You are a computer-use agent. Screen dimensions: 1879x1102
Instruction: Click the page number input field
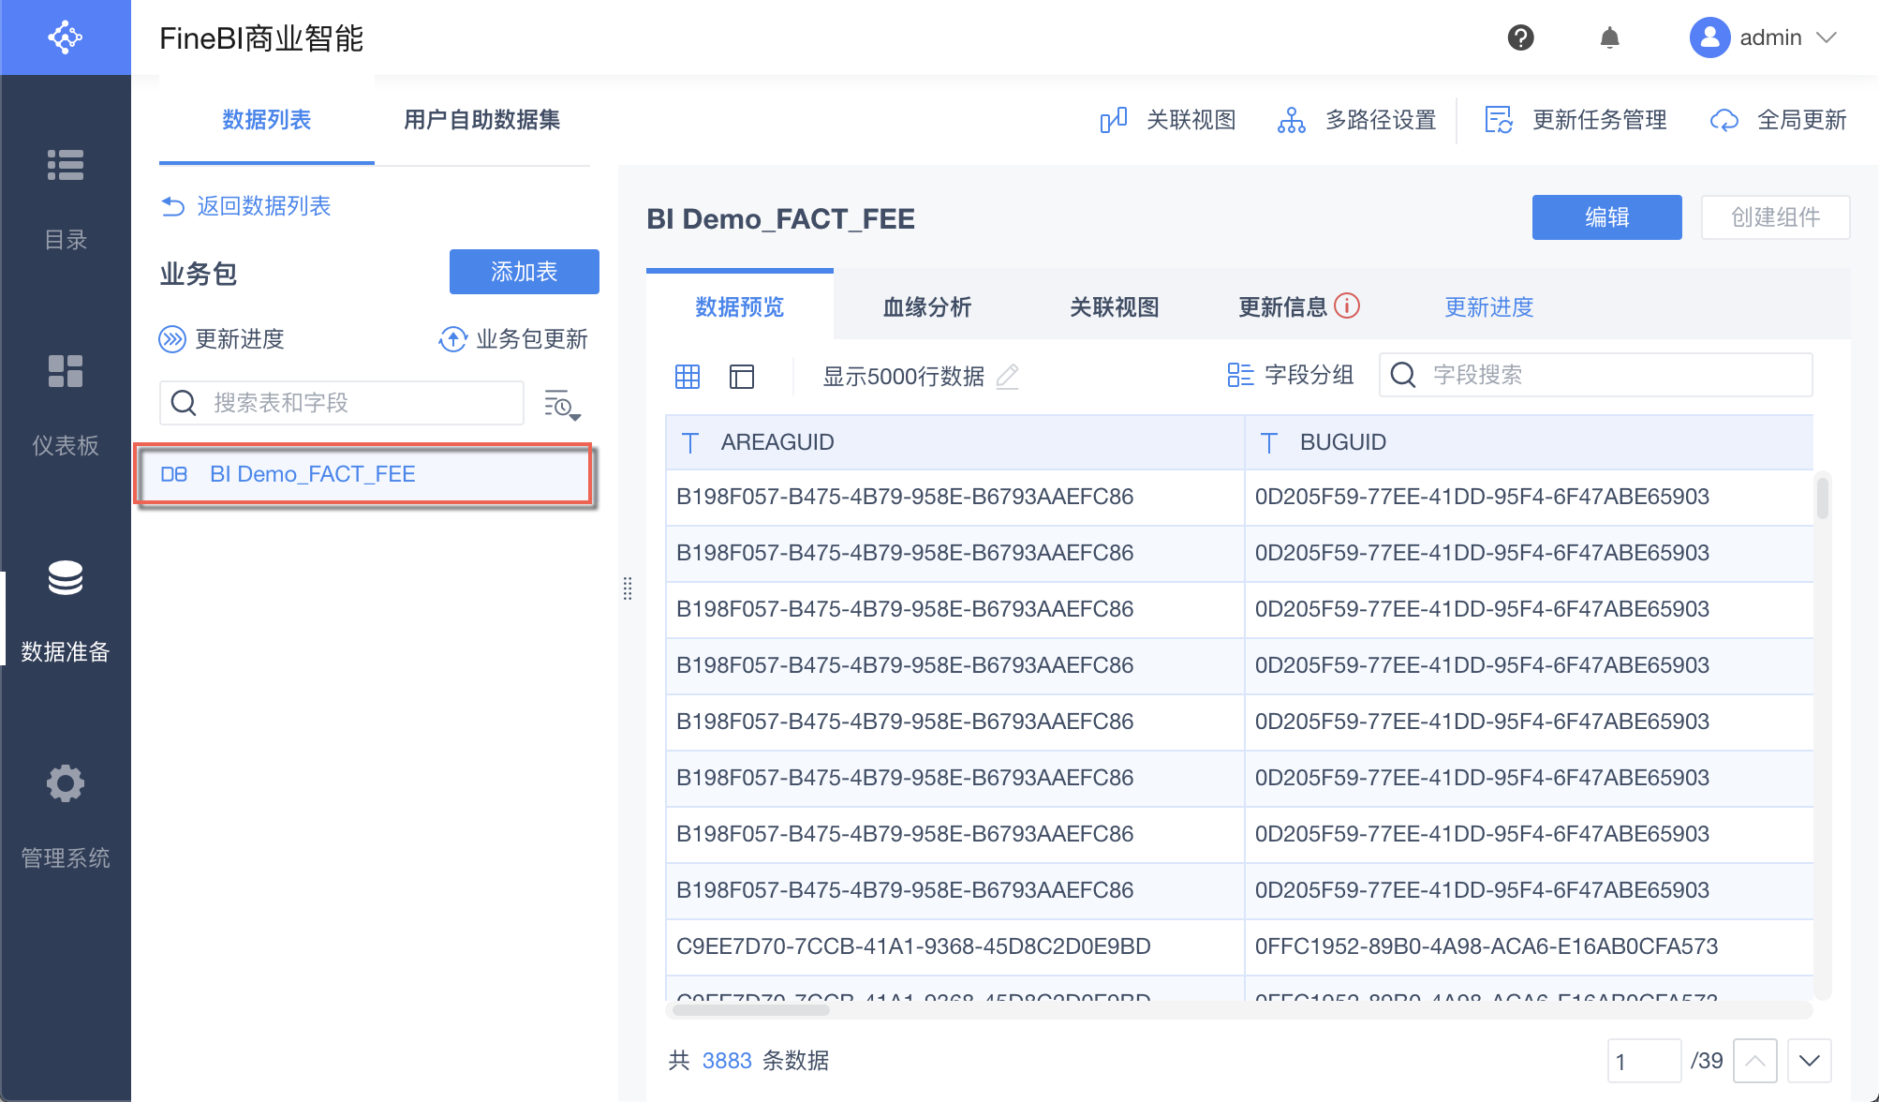pyautogui.click(x=1645, y=1061)
